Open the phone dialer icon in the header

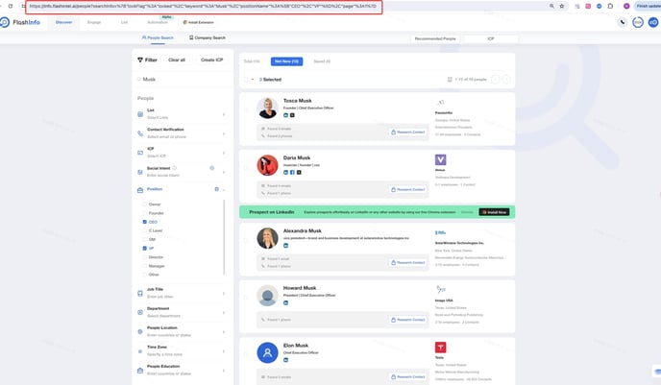pyautogui.click(x=623, y=22)
